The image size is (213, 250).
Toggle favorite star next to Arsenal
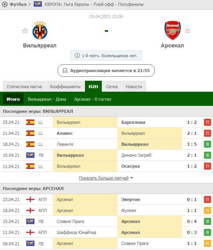[188, 31]
